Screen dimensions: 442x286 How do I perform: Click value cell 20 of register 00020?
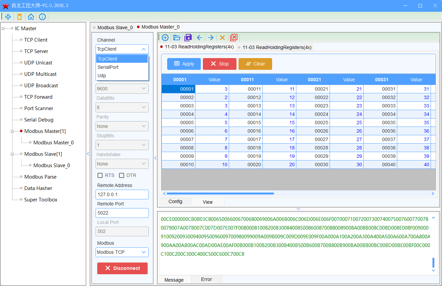(x=280, y=164)
